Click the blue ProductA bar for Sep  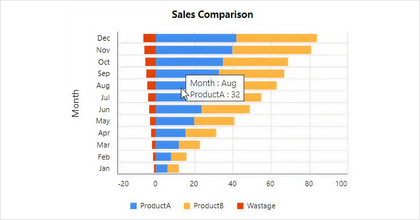187,74
